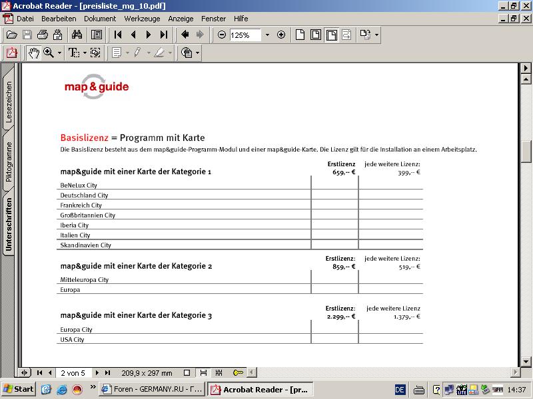This screenshot has width=533, height=399.
Task: Go to previous page in the top toolbar
Action: pyautogui.click(x=133, y=35)
